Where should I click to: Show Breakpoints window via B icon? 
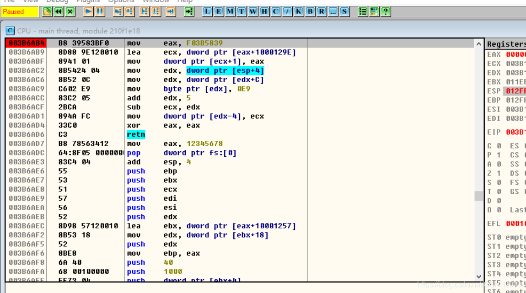(310, 12)
